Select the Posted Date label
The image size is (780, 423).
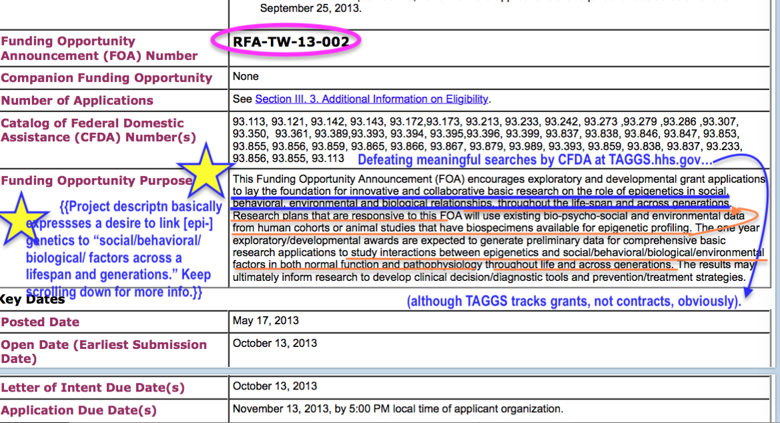[x=40, y=322]
